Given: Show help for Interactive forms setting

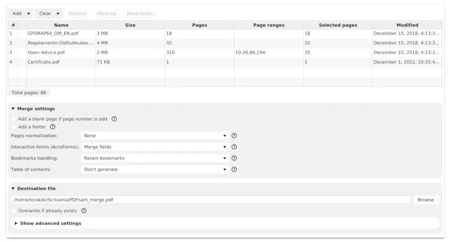Looking at the screenshot, I should 234,147.
